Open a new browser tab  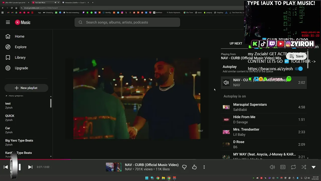pyautogui.click(x=93, y=3)
